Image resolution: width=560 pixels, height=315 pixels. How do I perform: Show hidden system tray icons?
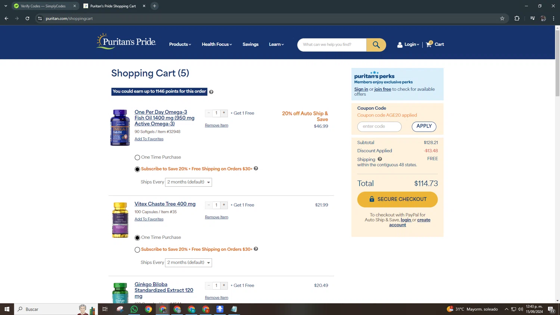click(507, 309)
